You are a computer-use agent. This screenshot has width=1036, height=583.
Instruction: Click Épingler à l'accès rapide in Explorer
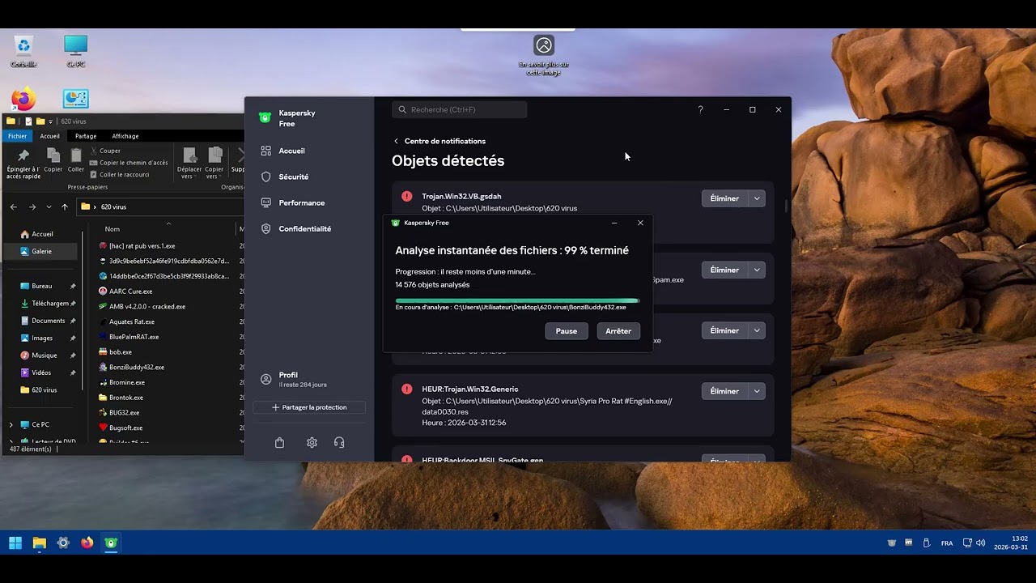click(x=23, y=164)
